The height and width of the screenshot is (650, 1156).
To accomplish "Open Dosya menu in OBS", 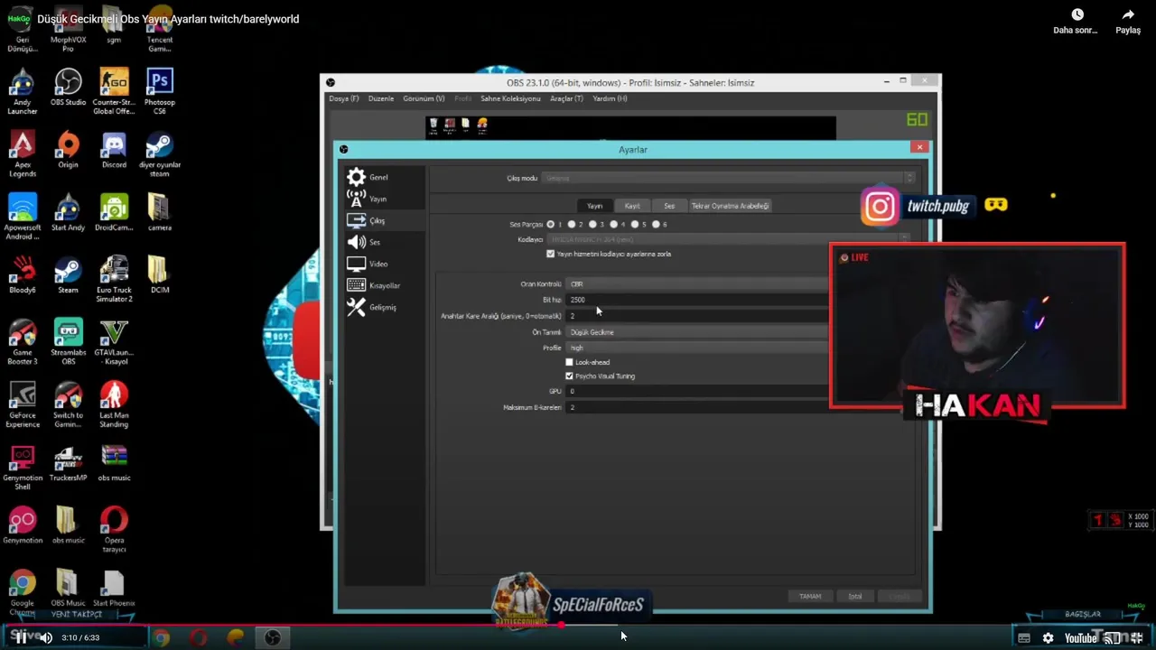I will click(x=343, y=98).
